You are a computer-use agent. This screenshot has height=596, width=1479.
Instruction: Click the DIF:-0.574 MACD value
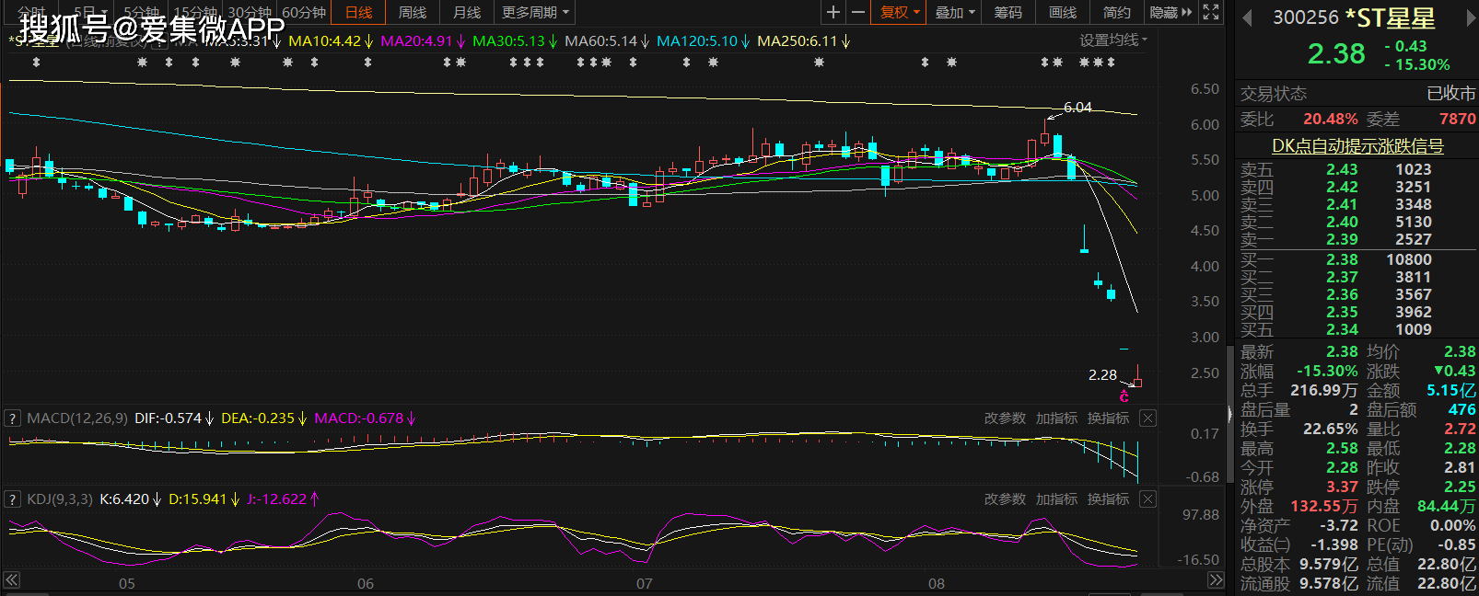[174, 418]
